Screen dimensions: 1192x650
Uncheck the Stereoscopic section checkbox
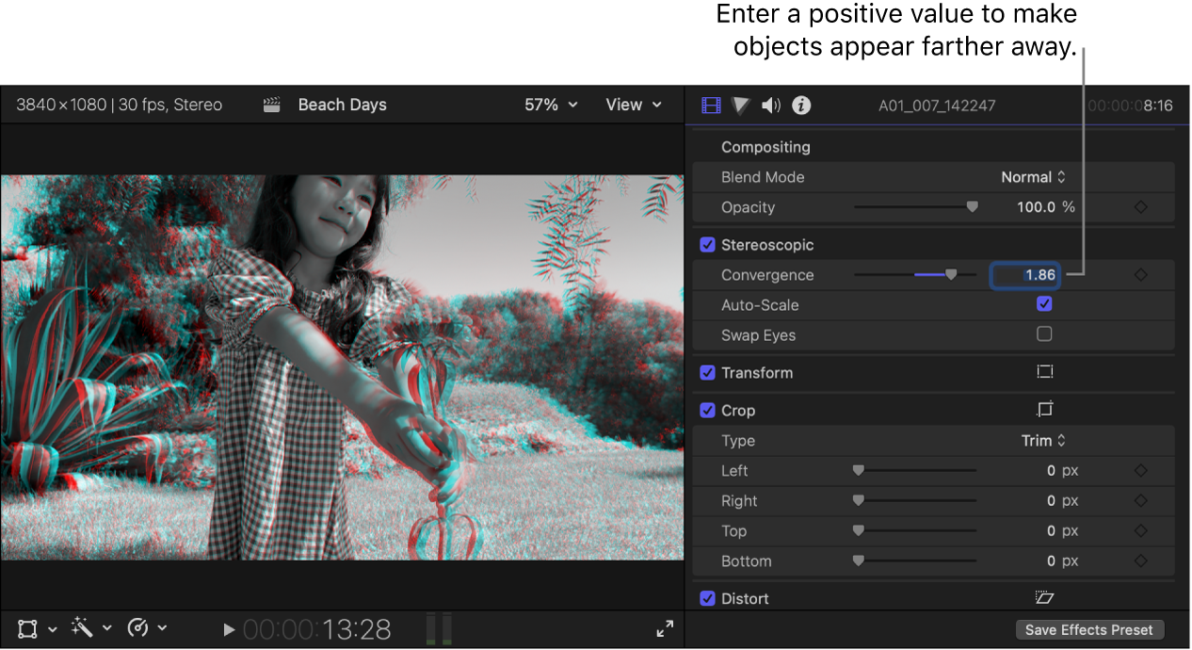pos(707,244)
